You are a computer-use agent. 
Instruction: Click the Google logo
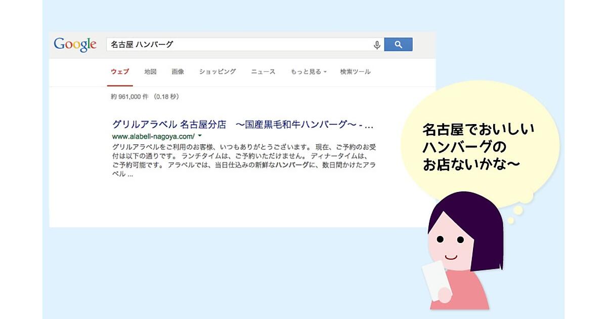pyautogui.click(x=75, y=45)
